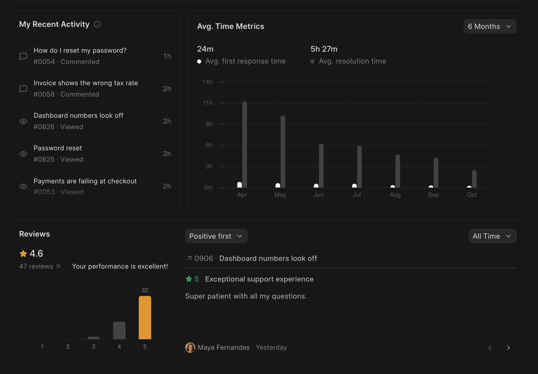Click the 'Jul' month axis label
This screenshot has height=374, width=538.
357,195
